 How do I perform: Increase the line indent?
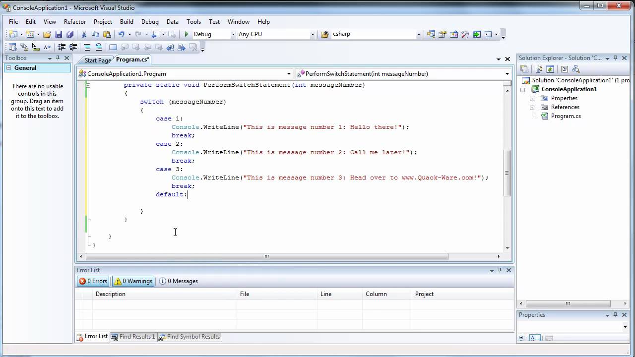(x=73, y=47)
